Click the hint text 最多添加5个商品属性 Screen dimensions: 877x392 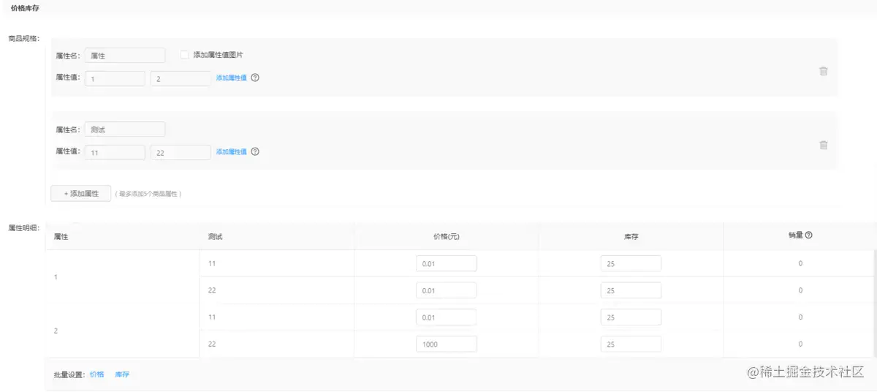[148, 194]
